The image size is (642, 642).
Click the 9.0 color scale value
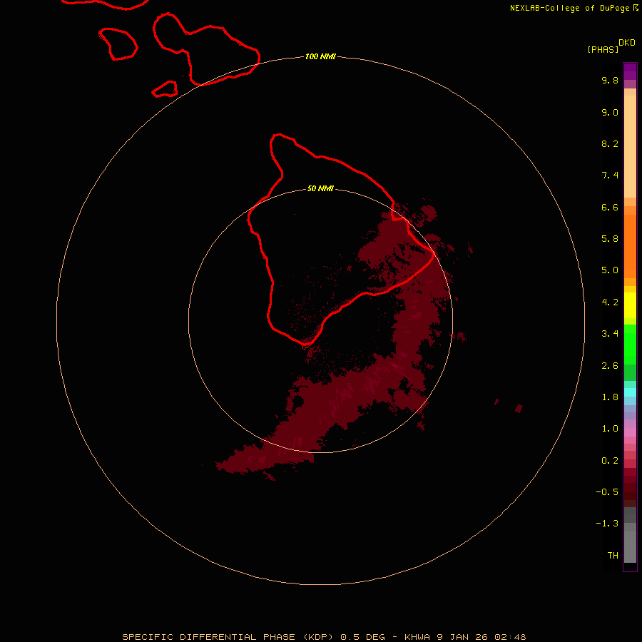(x=610, y=112)
